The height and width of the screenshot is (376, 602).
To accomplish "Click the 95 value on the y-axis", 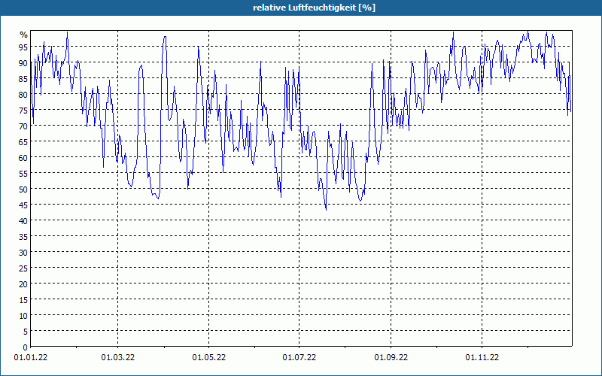I will [x=23, y=47].
